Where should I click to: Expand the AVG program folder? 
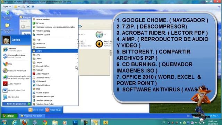pyautogui.click(x=55, y=55)
